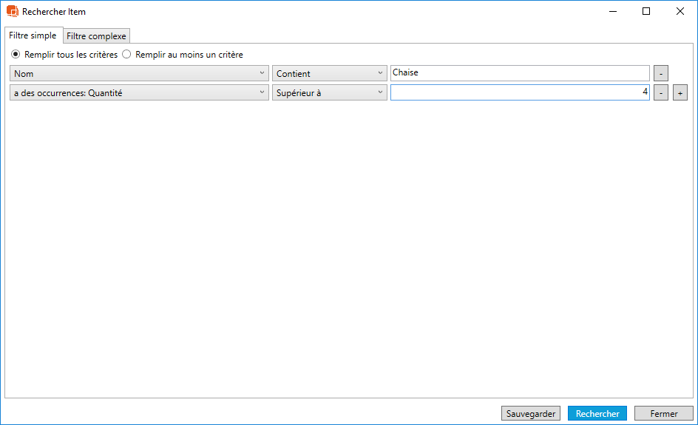Run the search with Rechercher button
This screenshot has height=425, width=698.
click(597, 413)
